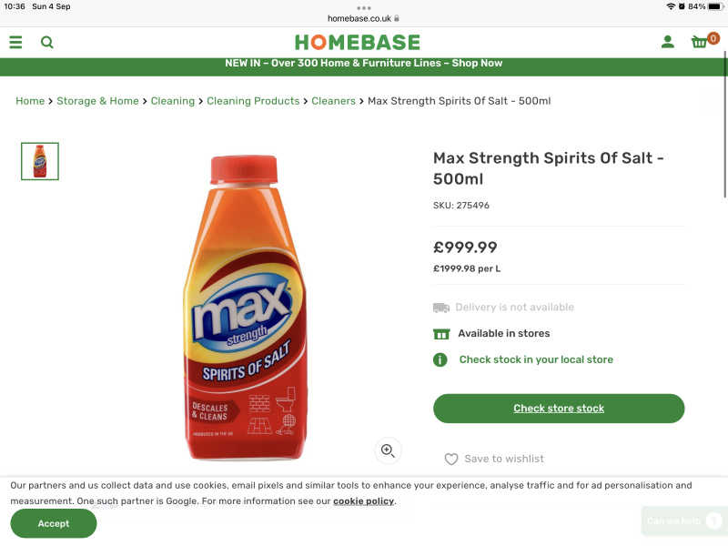Open the shopping basket icon
The image size is (728, 546).
tap(700, 42)
